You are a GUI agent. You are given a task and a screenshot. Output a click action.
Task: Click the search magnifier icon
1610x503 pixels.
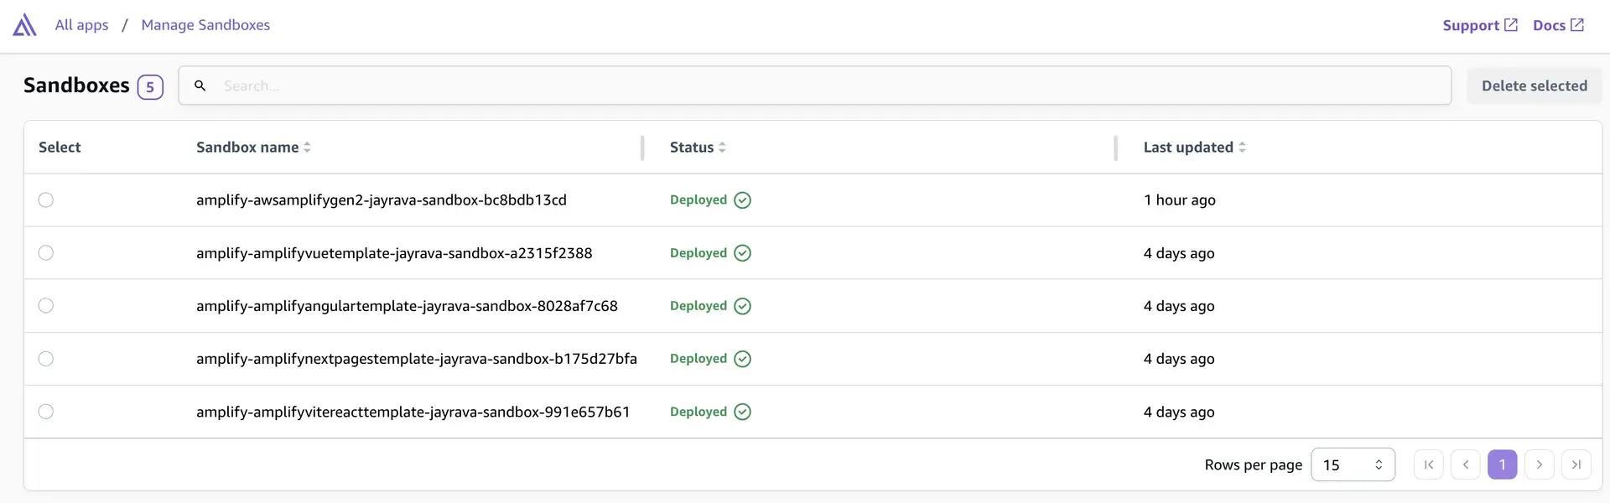tap(200, 86)
